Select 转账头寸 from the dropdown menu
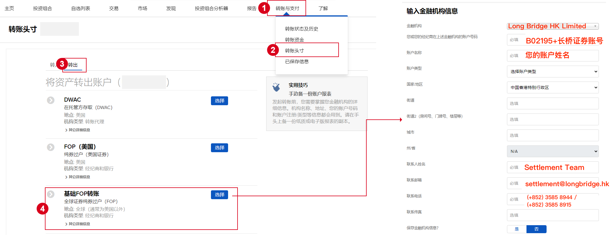616x237 pixels. coord(294,51)
